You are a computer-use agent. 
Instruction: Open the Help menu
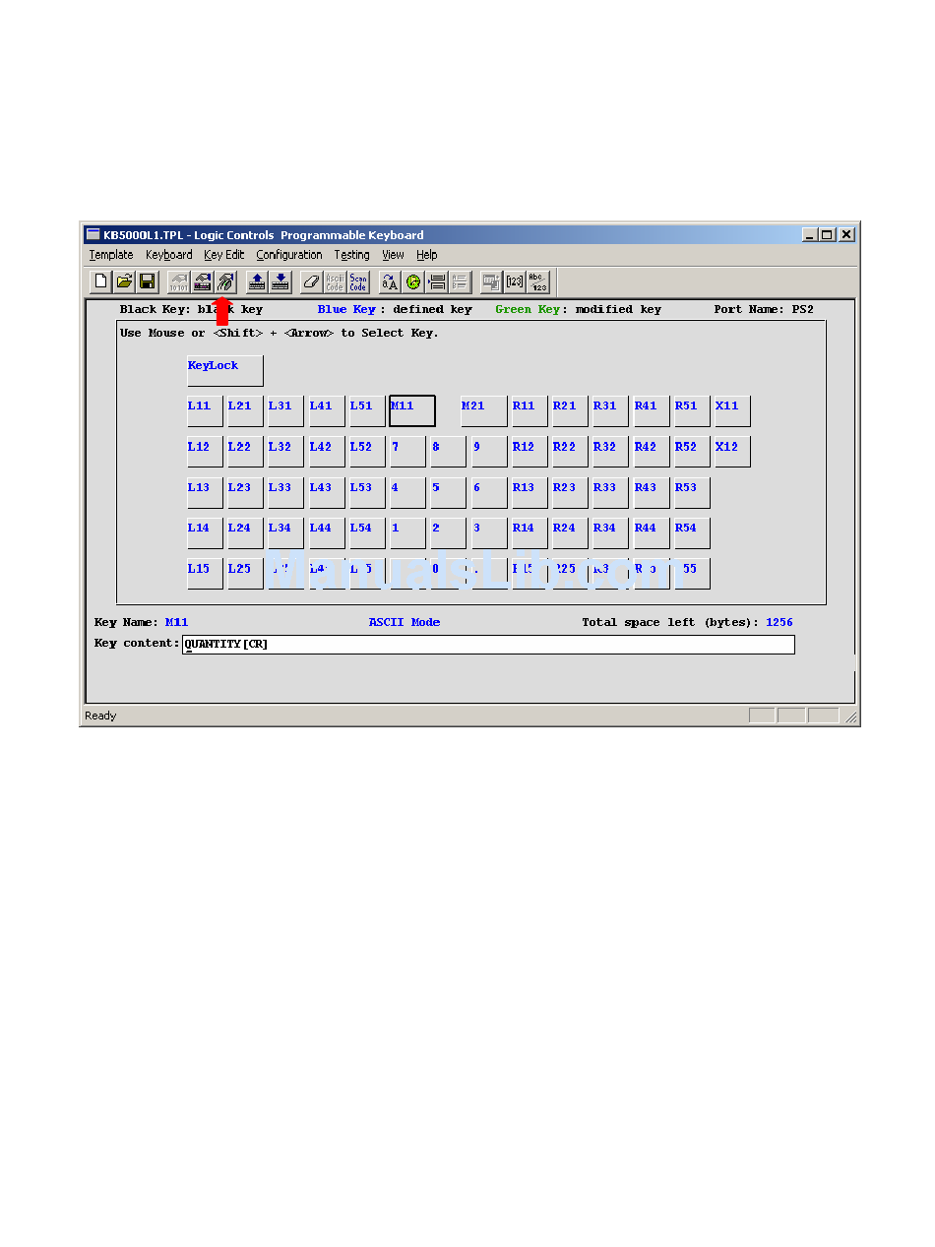426,255
